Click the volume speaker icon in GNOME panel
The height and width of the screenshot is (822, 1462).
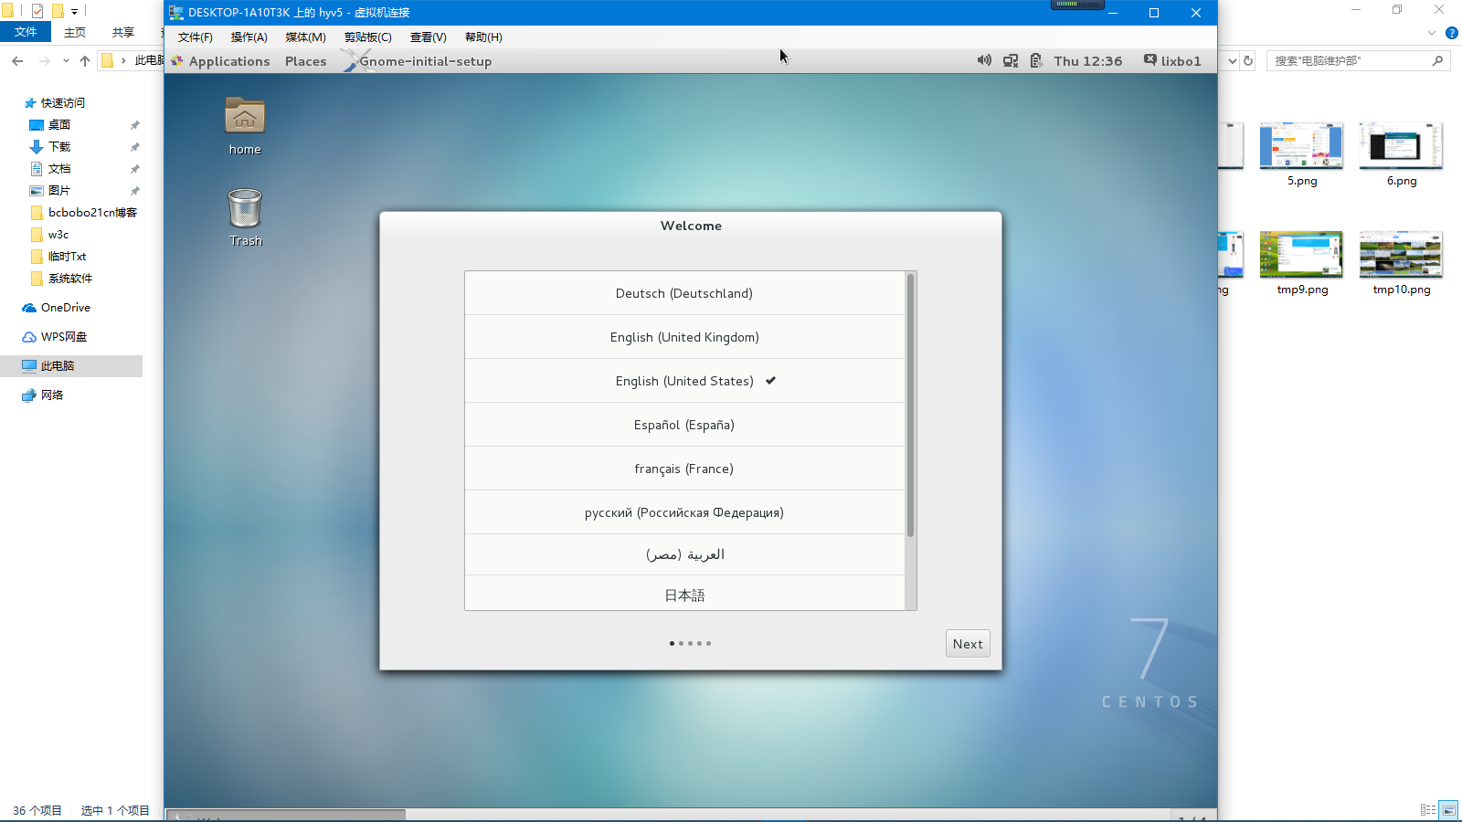[x=984, y=60]
